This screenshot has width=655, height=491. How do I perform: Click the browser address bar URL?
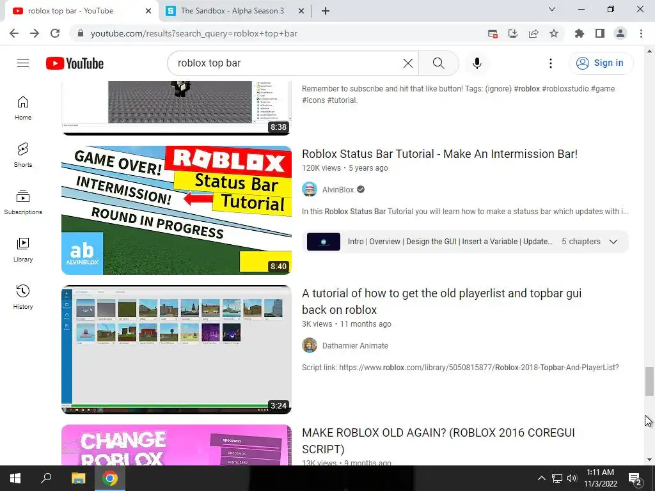coord(194,33)
